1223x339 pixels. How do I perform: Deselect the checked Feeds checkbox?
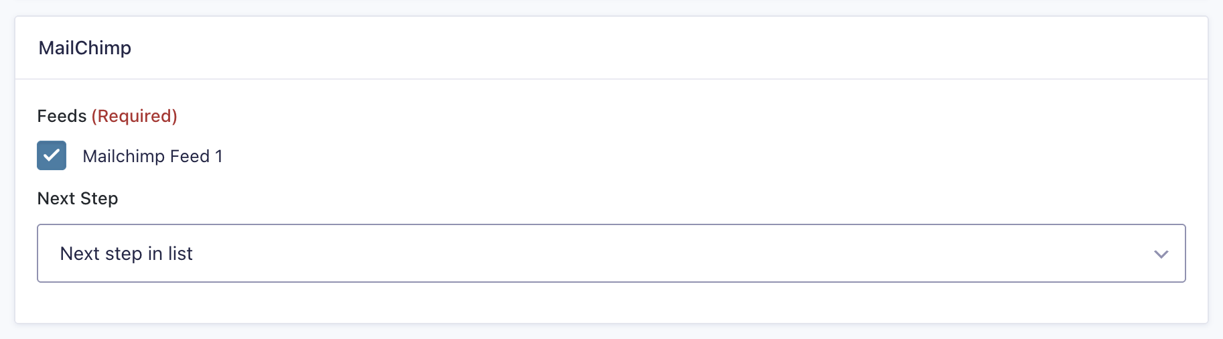[x=52, y=155]
